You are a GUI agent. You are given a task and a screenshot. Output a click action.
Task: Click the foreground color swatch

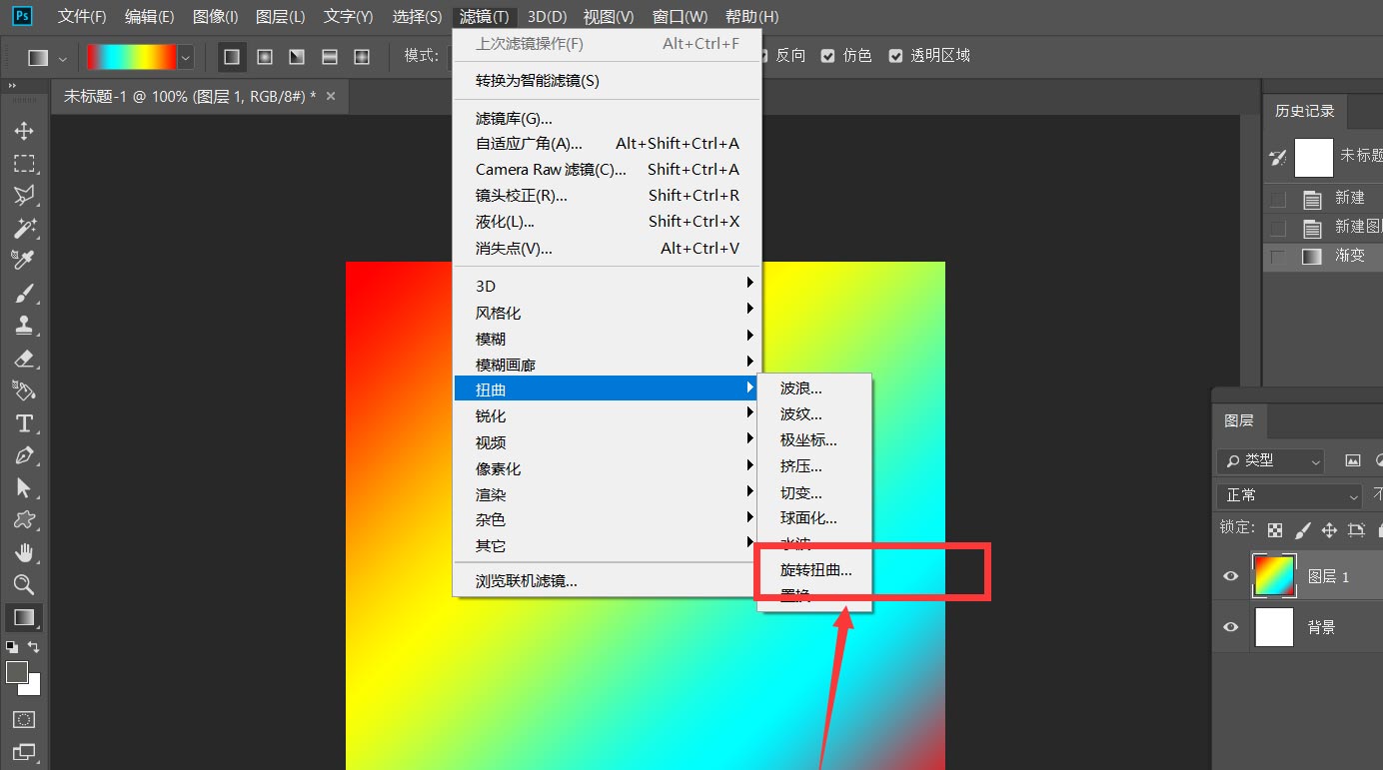pyautogui.click(x=16, y=672)
